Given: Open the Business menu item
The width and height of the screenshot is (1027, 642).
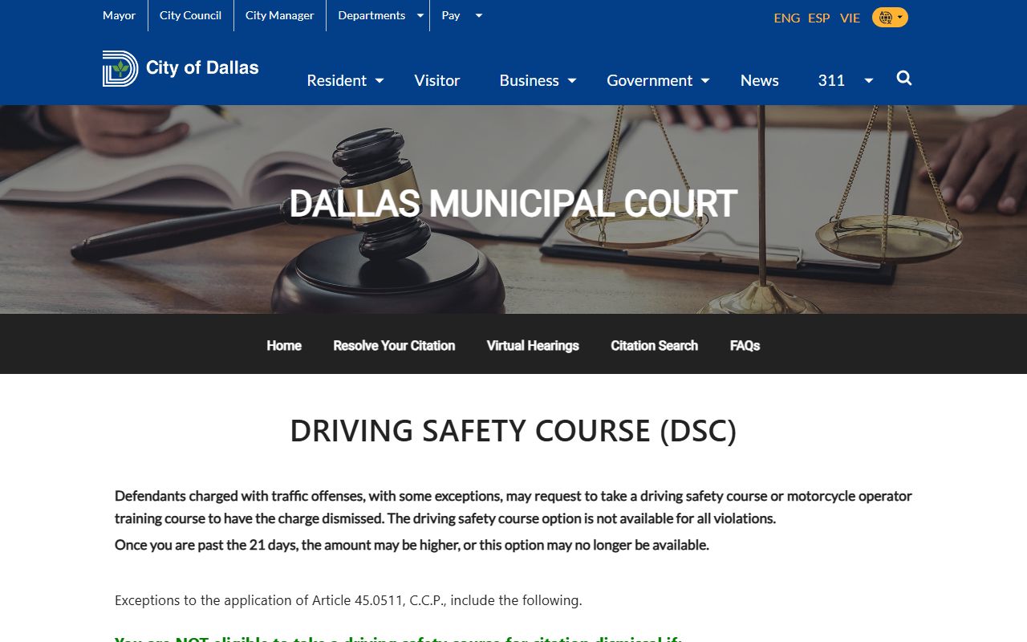Looking at the screenshot, I should tap(530, 80).
